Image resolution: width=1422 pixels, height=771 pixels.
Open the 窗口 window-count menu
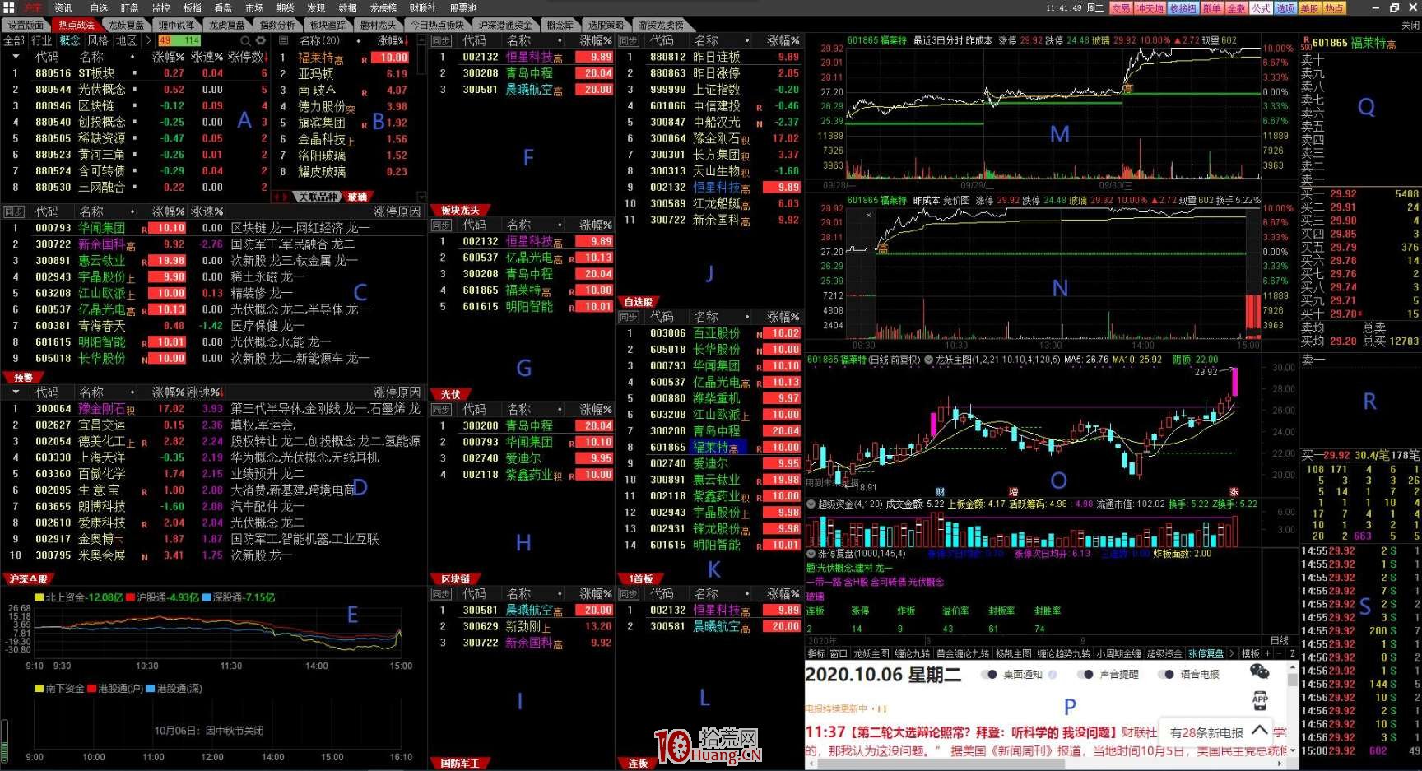point(839,653)
